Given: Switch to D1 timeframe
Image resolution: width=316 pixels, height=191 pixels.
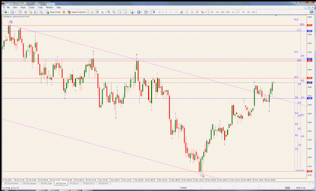Looking at the screenshot, I should pos(243,12).
